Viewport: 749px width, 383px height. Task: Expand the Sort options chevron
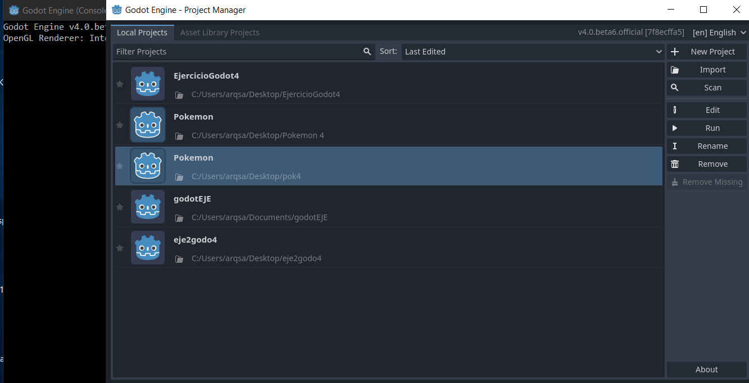click(x=658, y=51)
